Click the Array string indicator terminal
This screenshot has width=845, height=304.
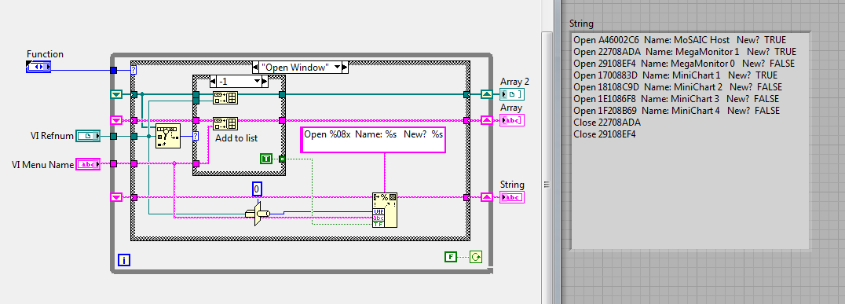coord(512,120)
